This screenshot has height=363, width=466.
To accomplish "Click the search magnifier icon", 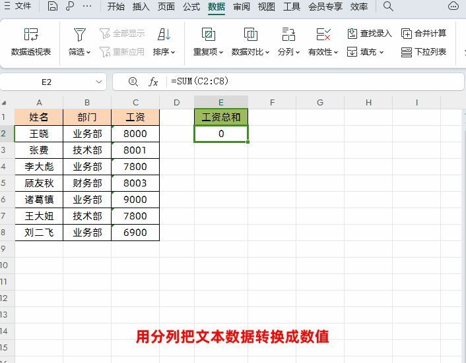I will pyautogui.click(x=388, y=6).
